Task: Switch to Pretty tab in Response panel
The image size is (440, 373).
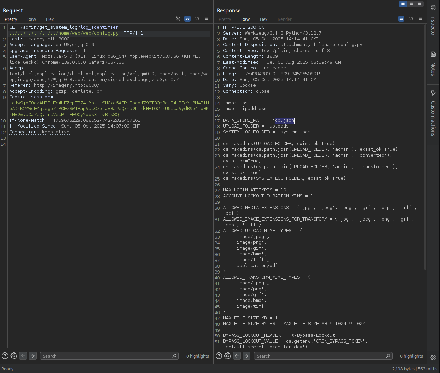Action: click(x=225, y=19)
